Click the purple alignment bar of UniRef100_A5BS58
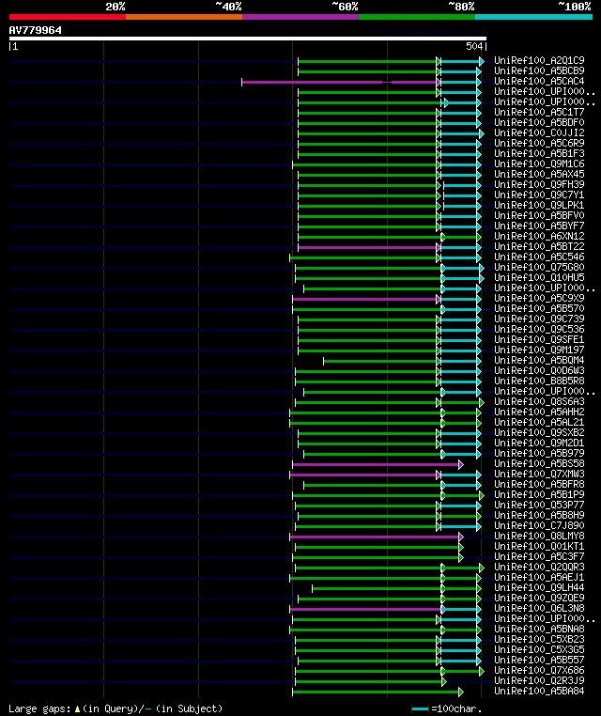The image size is (601, 716). [377, 464]
